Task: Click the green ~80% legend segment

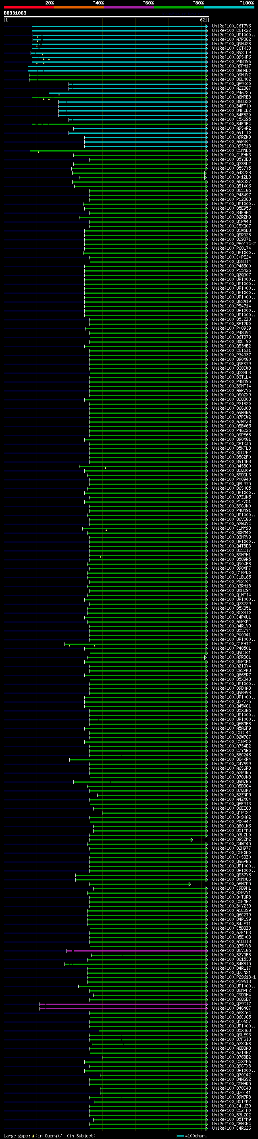Action: coord(179,7)
